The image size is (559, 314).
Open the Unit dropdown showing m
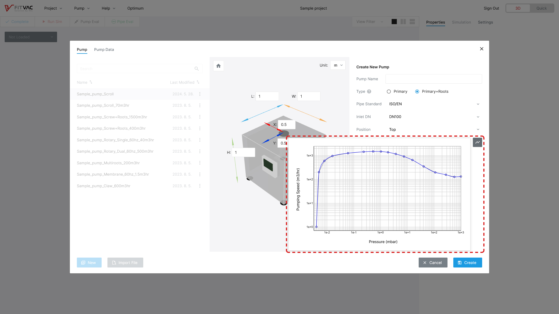(x=338, y=65)
